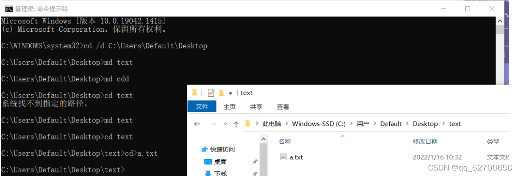Click Command Prompt scrollbar up arrow

pos(500,20)
